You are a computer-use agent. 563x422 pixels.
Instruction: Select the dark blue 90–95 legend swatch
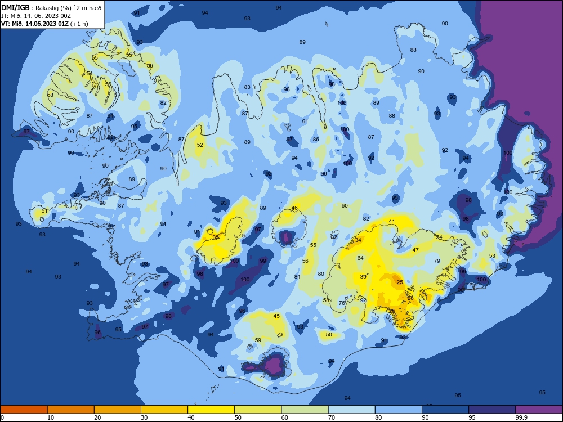(x=445, y=410)
